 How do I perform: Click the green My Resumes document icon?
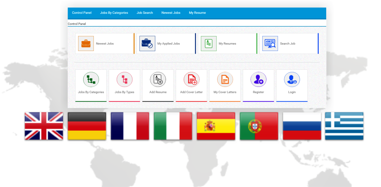[x=209, y=44]
